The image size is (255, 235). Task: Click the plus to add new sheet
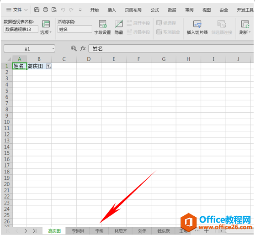pyautogui.click(x=206, y=231)
